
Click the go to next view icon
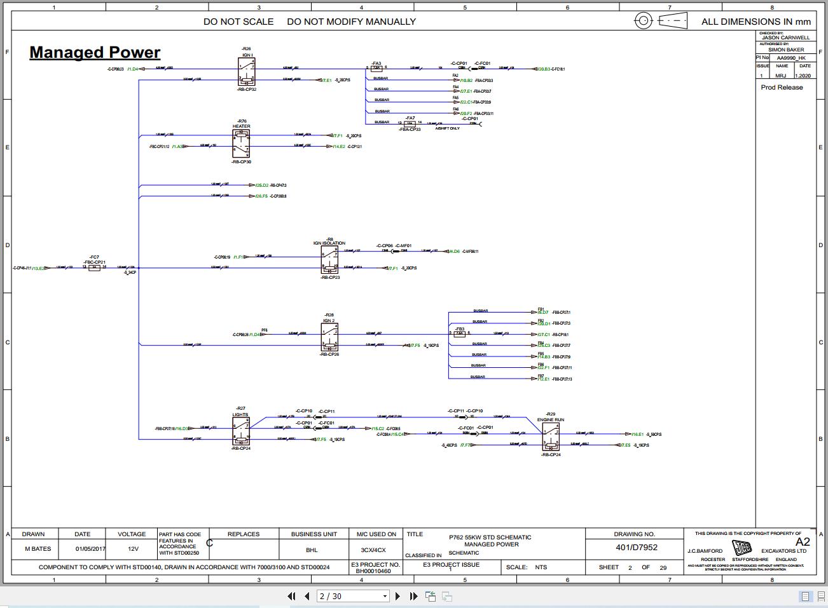[x=447, y=596]
